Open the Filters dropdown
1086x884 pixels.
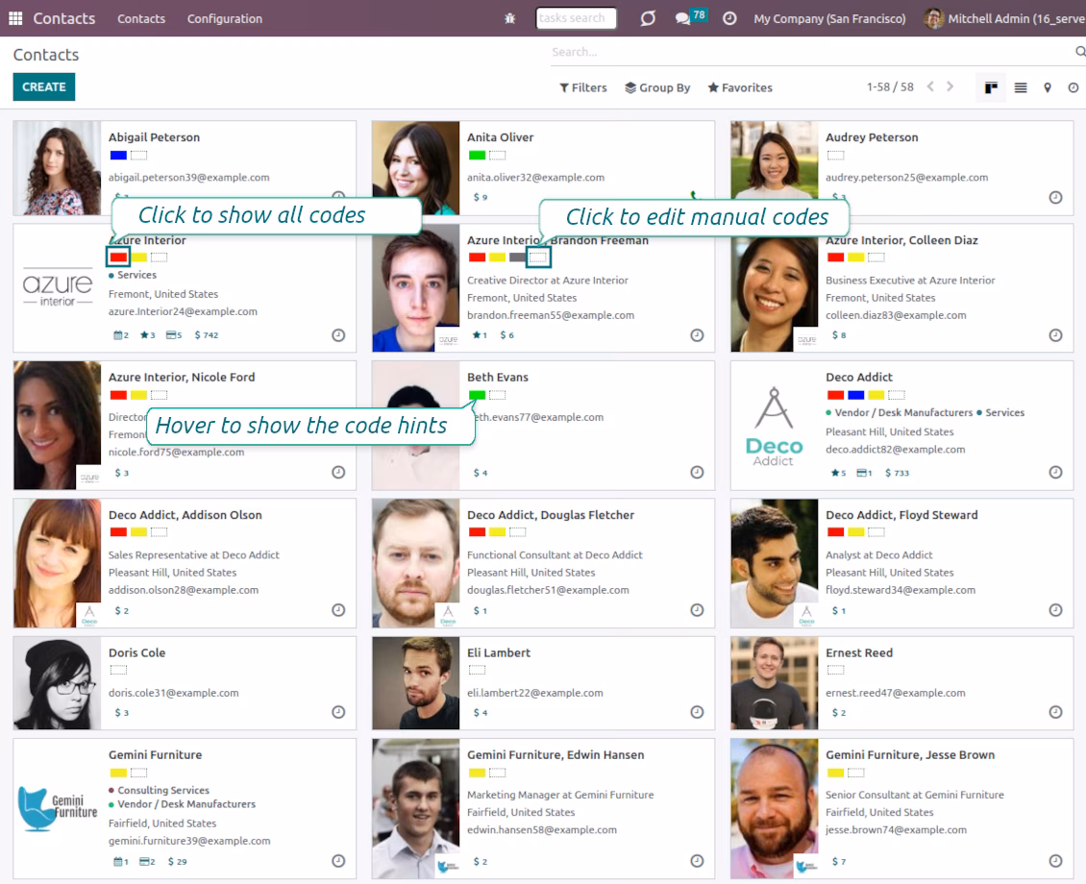(x=583, y=87)
